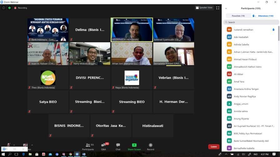Toggle the Speaker View layout

(x=204, y=8)
